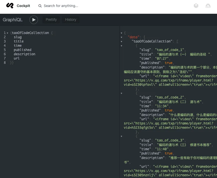The image size is (217, 178).
Task: Select the "11:40" time value
Action: [x=162, y=149]
